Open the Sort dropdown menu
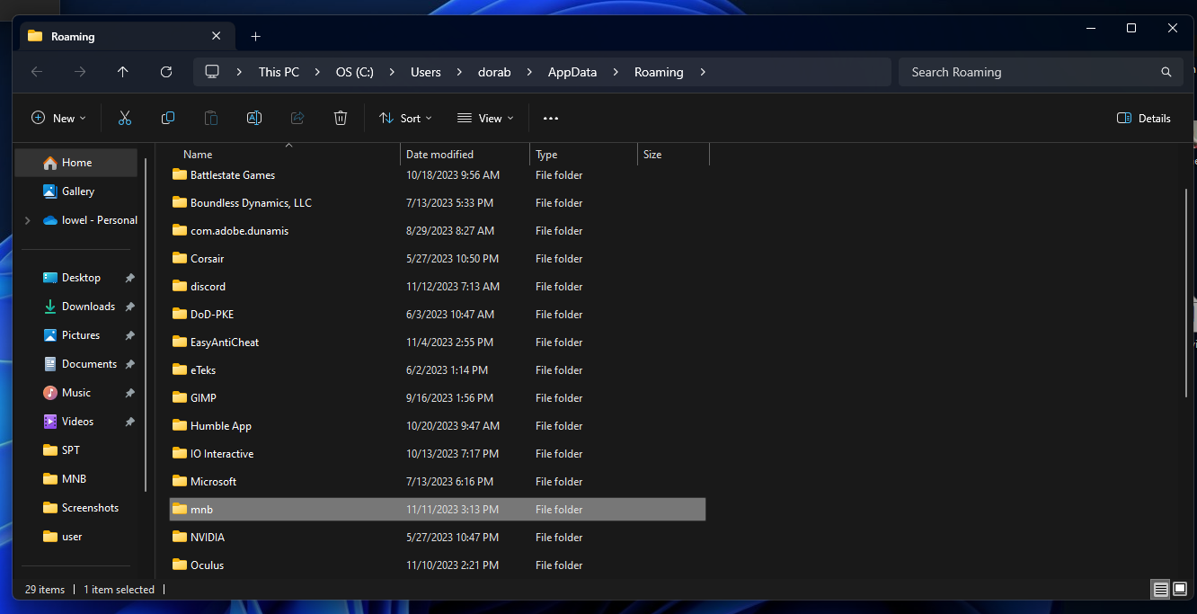This screenshot has width=1197, height=614. pyautogui.click(x=405, y=118)
